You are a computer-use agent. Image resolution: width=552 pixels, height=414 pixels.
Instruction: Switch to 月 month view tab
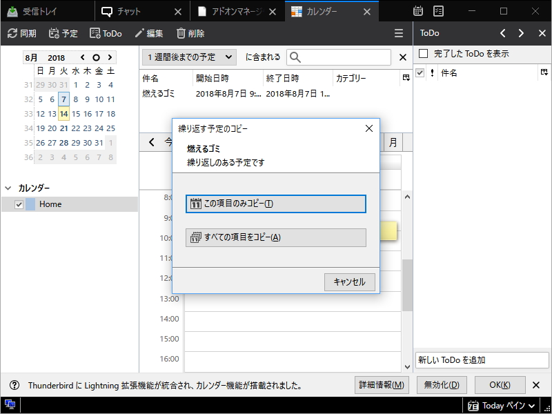393,142
